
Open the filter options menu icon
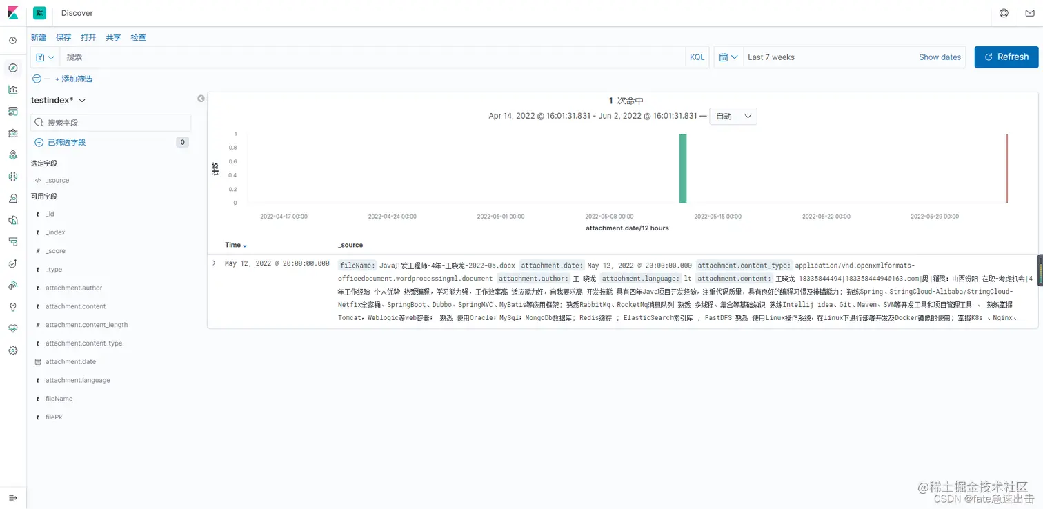coord(37,79)
